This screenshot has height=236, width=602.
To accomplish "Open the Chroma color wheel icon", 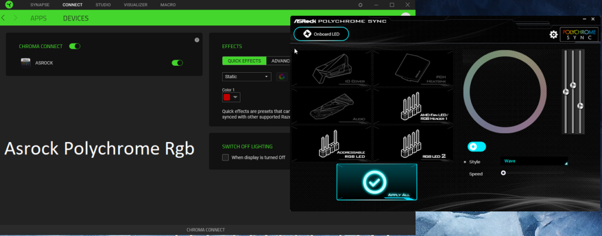I will click(x=282, y=77).
